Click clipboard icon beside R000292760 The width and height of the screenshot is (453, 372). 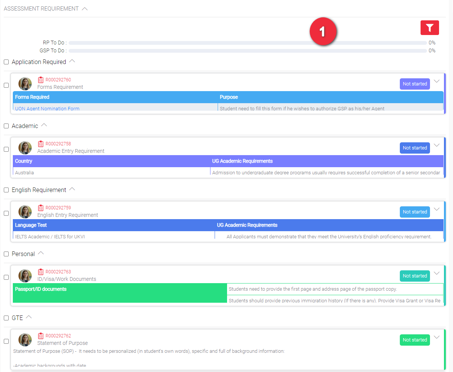[x=41, y=80]
